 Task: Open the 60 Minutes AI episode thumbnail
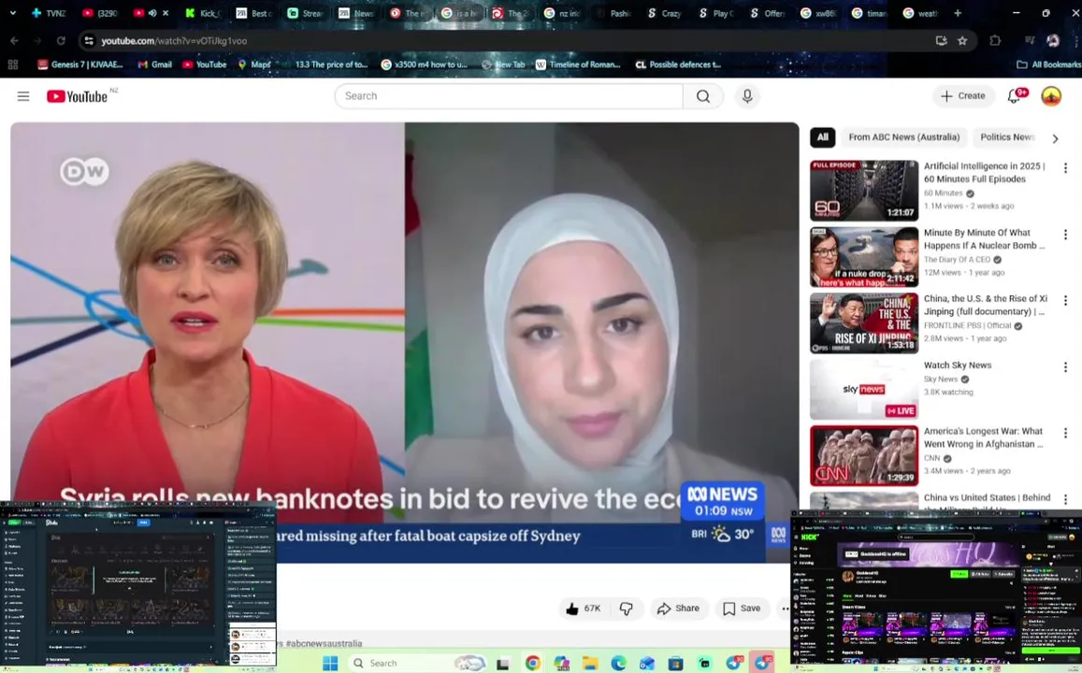(x=864, y=191)
